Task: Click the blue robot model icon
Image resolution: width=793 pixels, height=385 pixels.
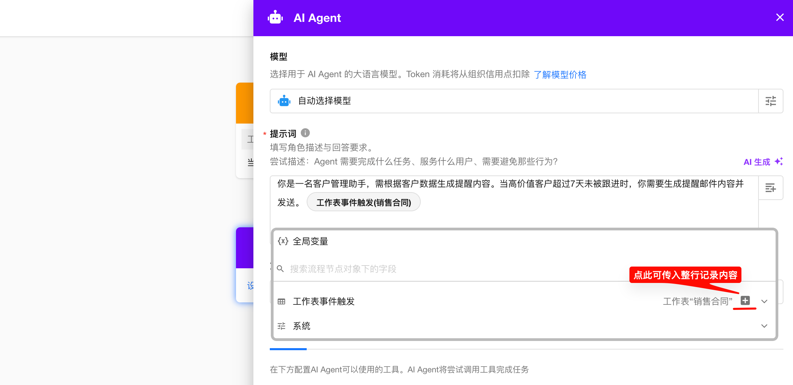Action: (284, 101)
